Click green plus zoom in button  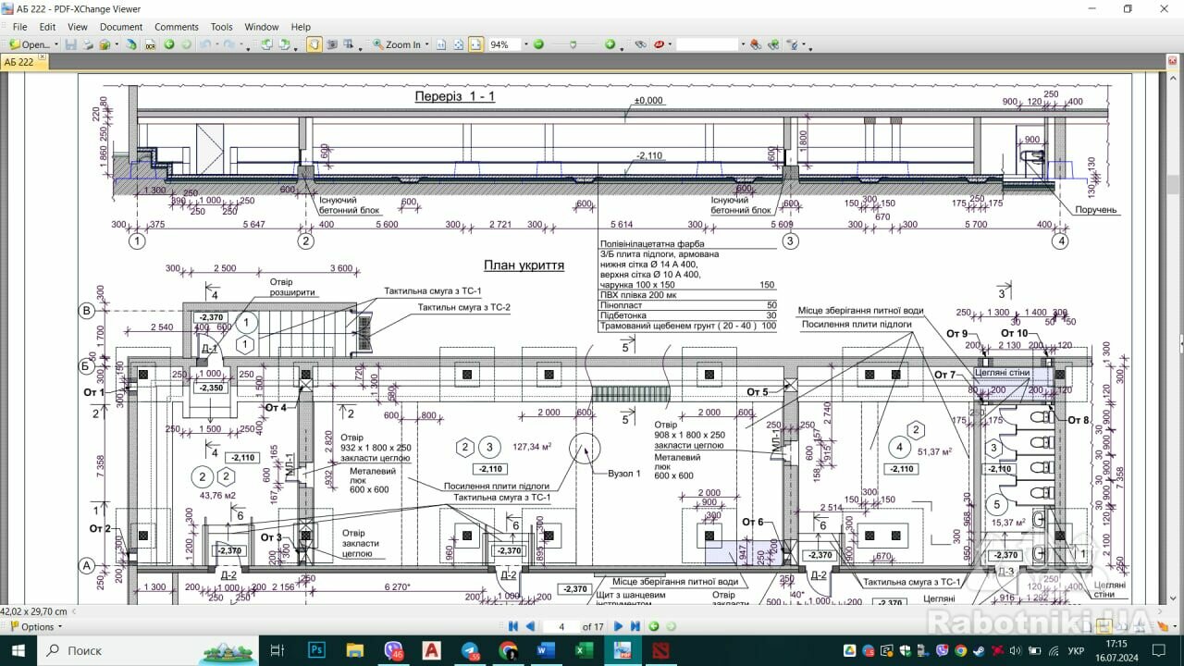(610, 44)
